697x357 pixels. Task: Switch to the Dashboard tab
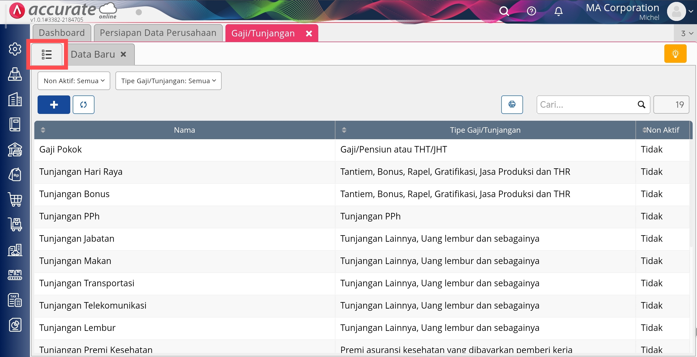62,33
